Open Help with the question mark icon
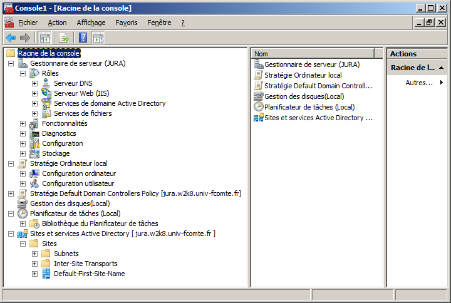 (83, 38)
